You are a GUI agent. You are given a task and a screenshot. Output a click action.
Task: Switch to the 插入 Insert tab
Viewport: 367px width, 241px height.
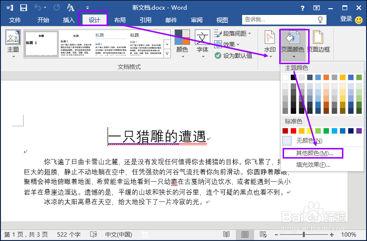[68, 20]
